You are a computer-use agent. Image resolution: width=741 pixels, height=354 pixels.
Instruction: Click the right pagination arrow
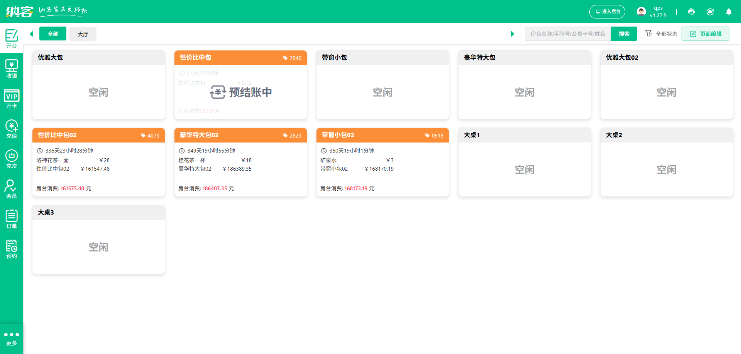[513, 34]
